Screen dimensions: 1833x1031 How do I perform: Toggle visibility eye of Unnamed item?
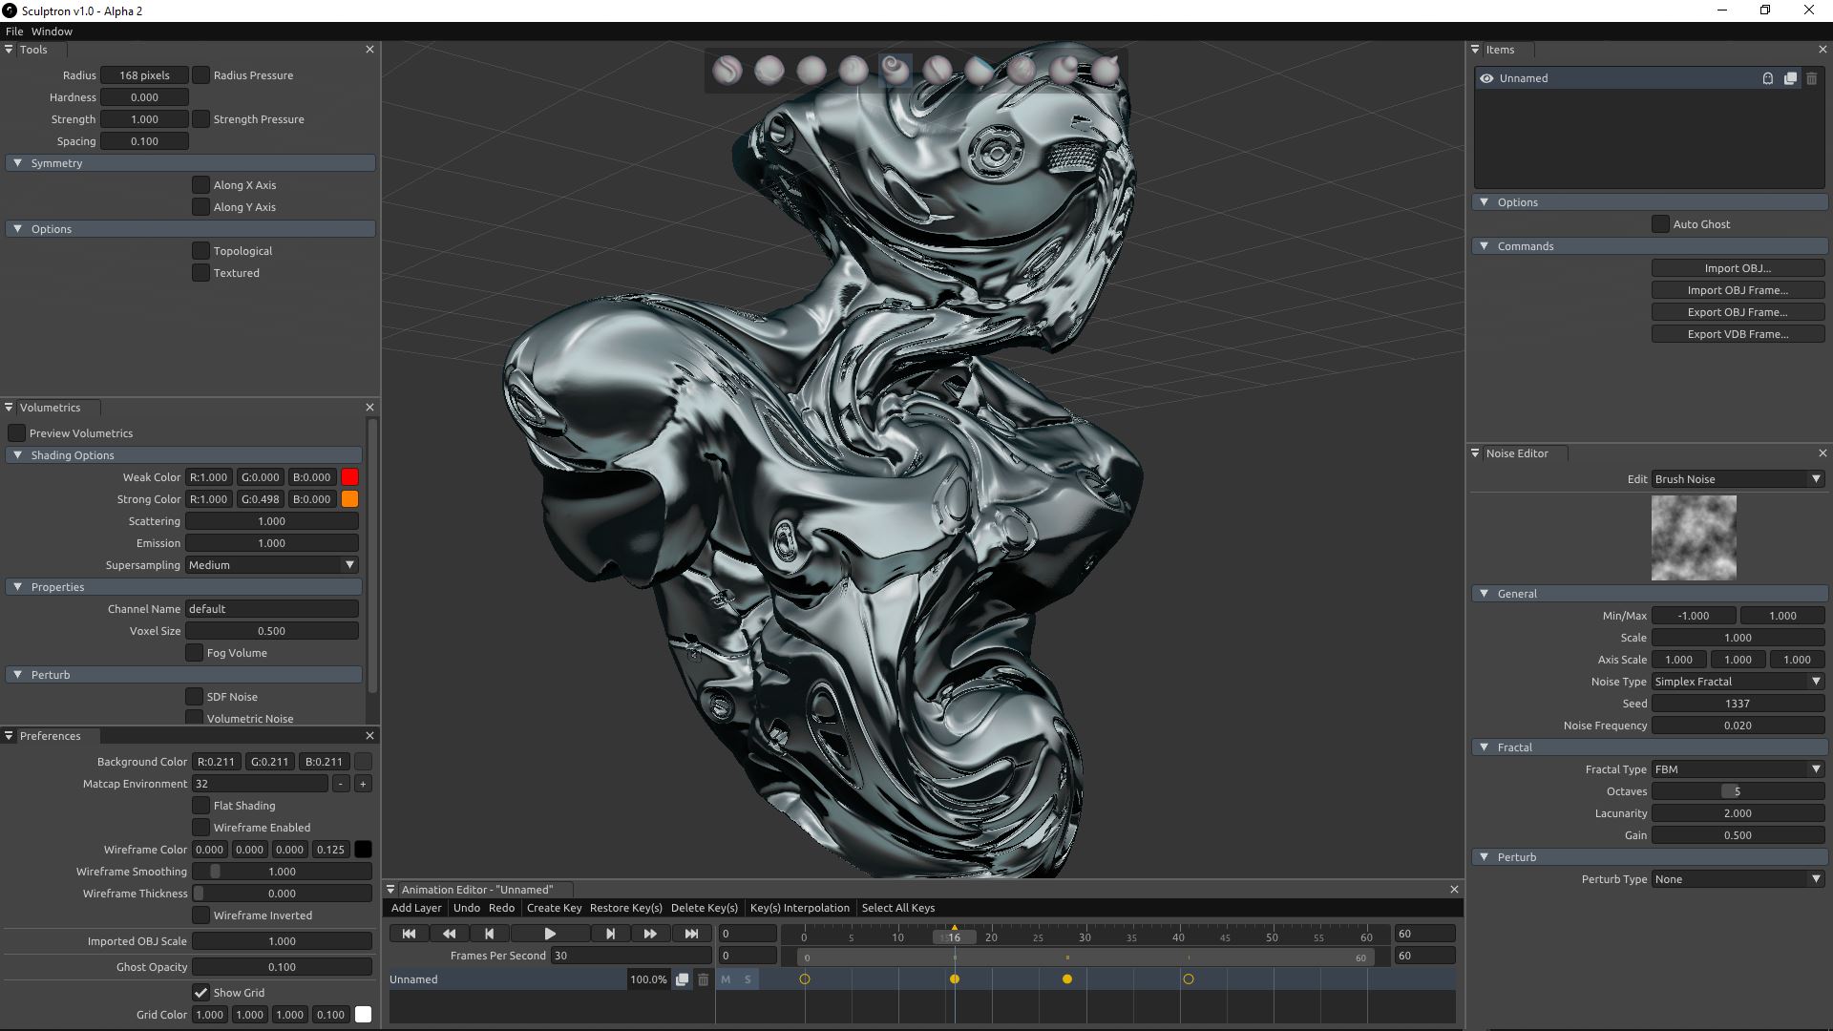[x=1486, y=78]
